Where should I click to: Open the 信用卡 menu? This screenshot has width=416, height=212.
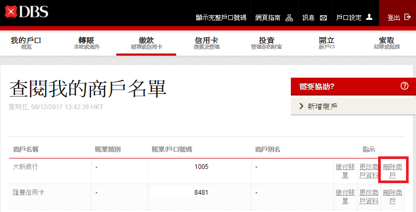point(206,43)
